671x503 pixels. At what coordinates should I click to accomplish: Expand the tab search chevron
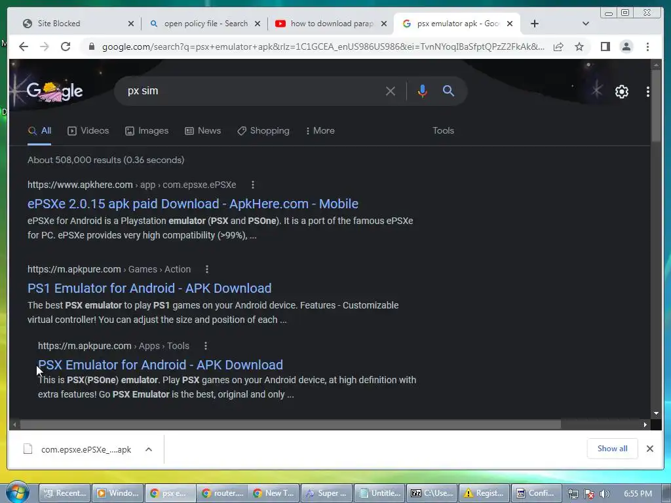coord(585,24)
